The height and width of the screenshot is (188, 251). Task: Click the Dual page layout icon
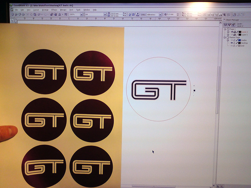[x=137, y=14]
